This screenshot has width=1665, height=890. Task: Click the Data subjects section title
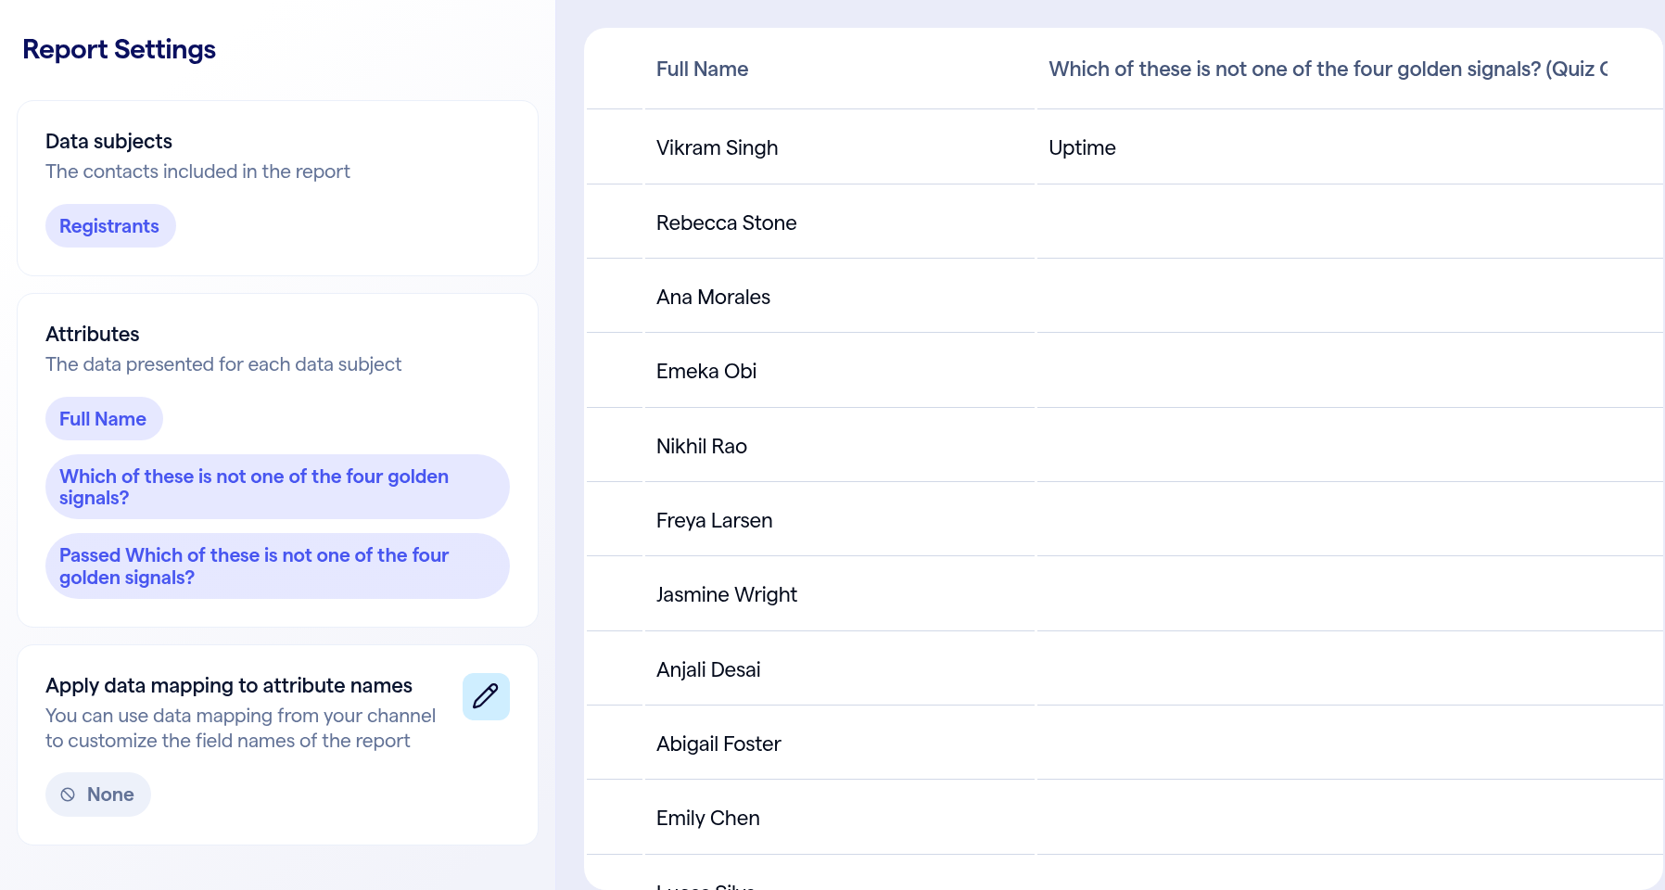coord(108,141)
